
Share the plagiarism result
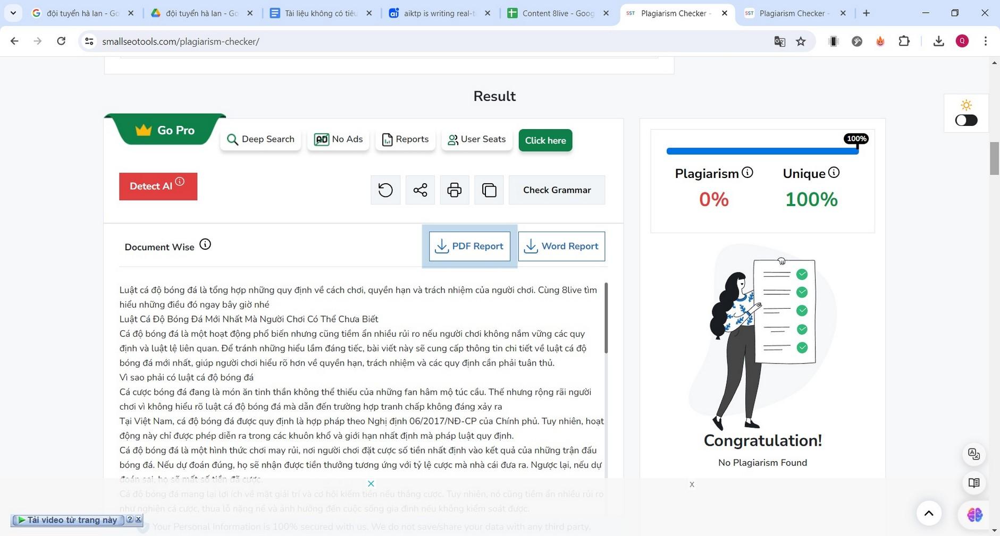(x=420, y=190)
